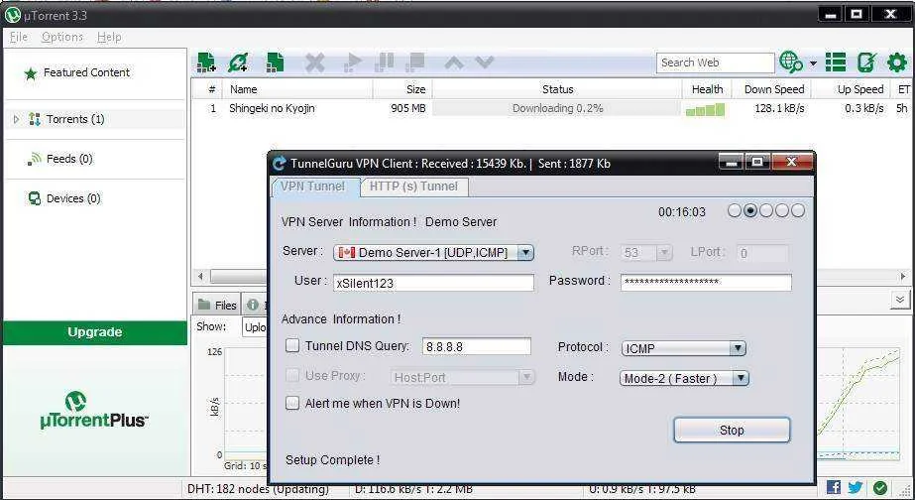Open the Feeds (0) RSS icon
The image size is (915, 500).
tap(35, 159)
